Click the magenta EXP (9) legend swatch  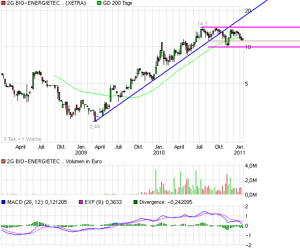[x=81, y=202]
